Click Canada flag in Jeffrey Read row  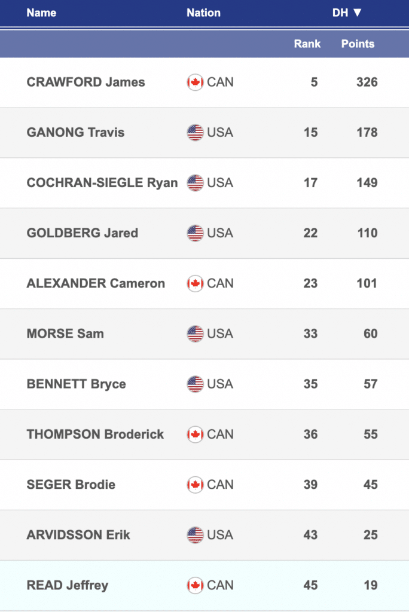coord(195,585)
